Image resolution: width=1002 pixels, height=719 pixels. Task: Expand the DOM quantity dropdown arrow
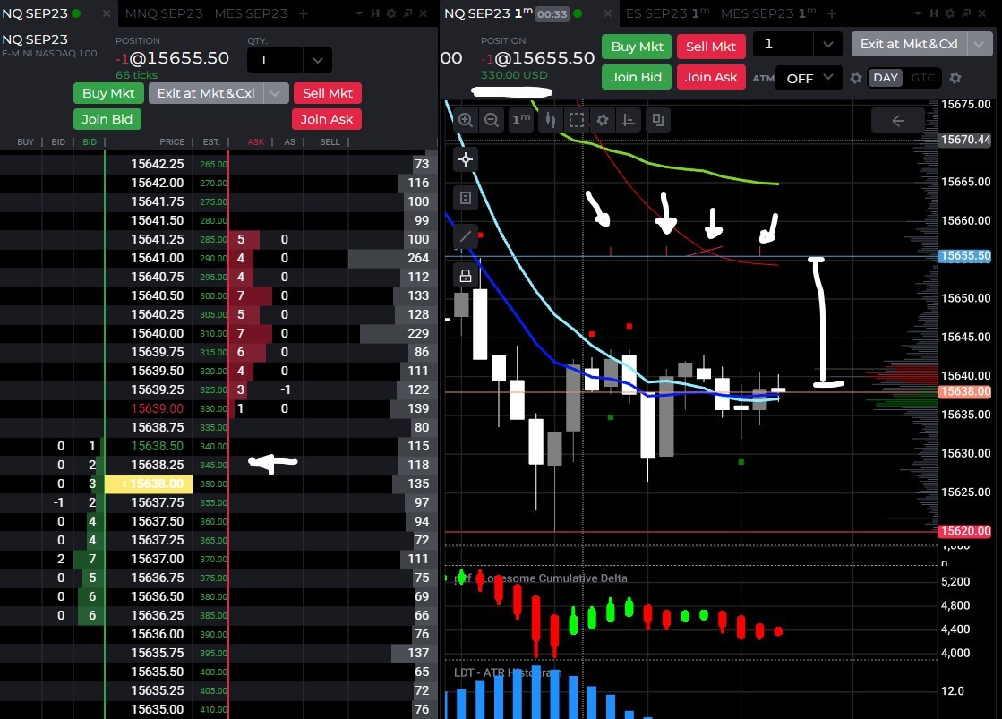tap(318, 61)
